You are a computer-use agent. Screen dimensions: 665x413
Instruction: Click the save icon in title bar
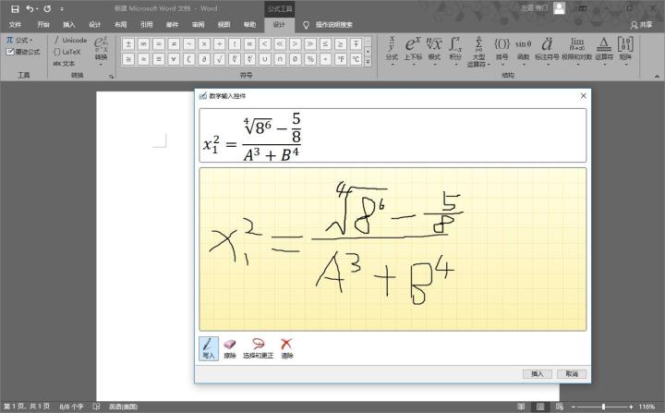point(14,7)
